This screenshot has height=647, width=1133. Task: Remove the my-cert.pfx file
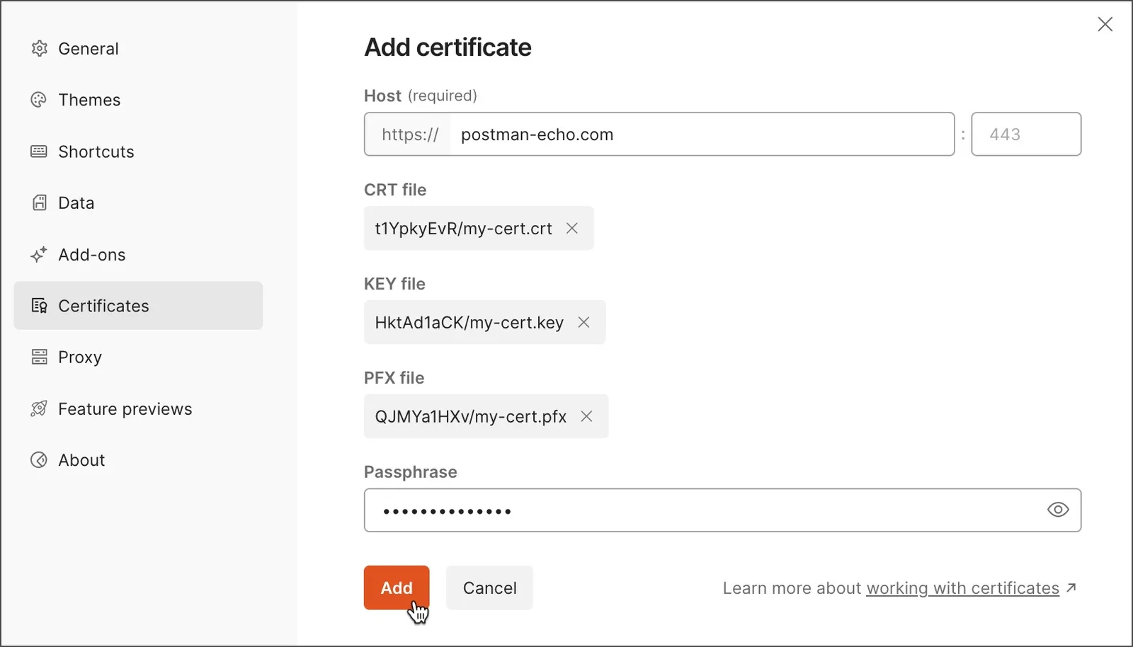point(586,416)
